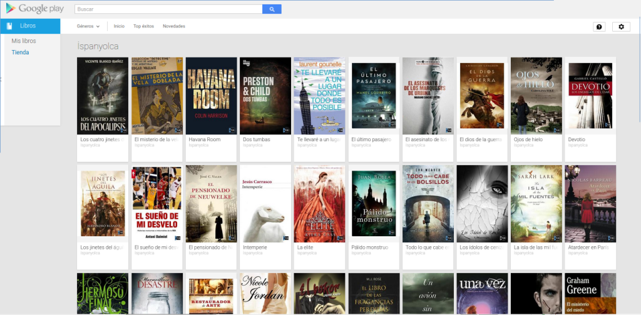Open the Una vez book cover
This screenshot has width=641, height=315.
tap(482, 293)
